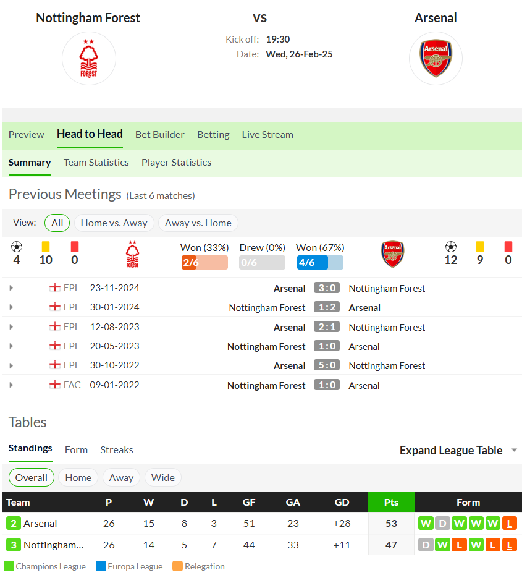Expand the 23-11-2024 Arsenal 3:0 match row
522x583 pixels.
pyautogui.click(x=11, y=287)
